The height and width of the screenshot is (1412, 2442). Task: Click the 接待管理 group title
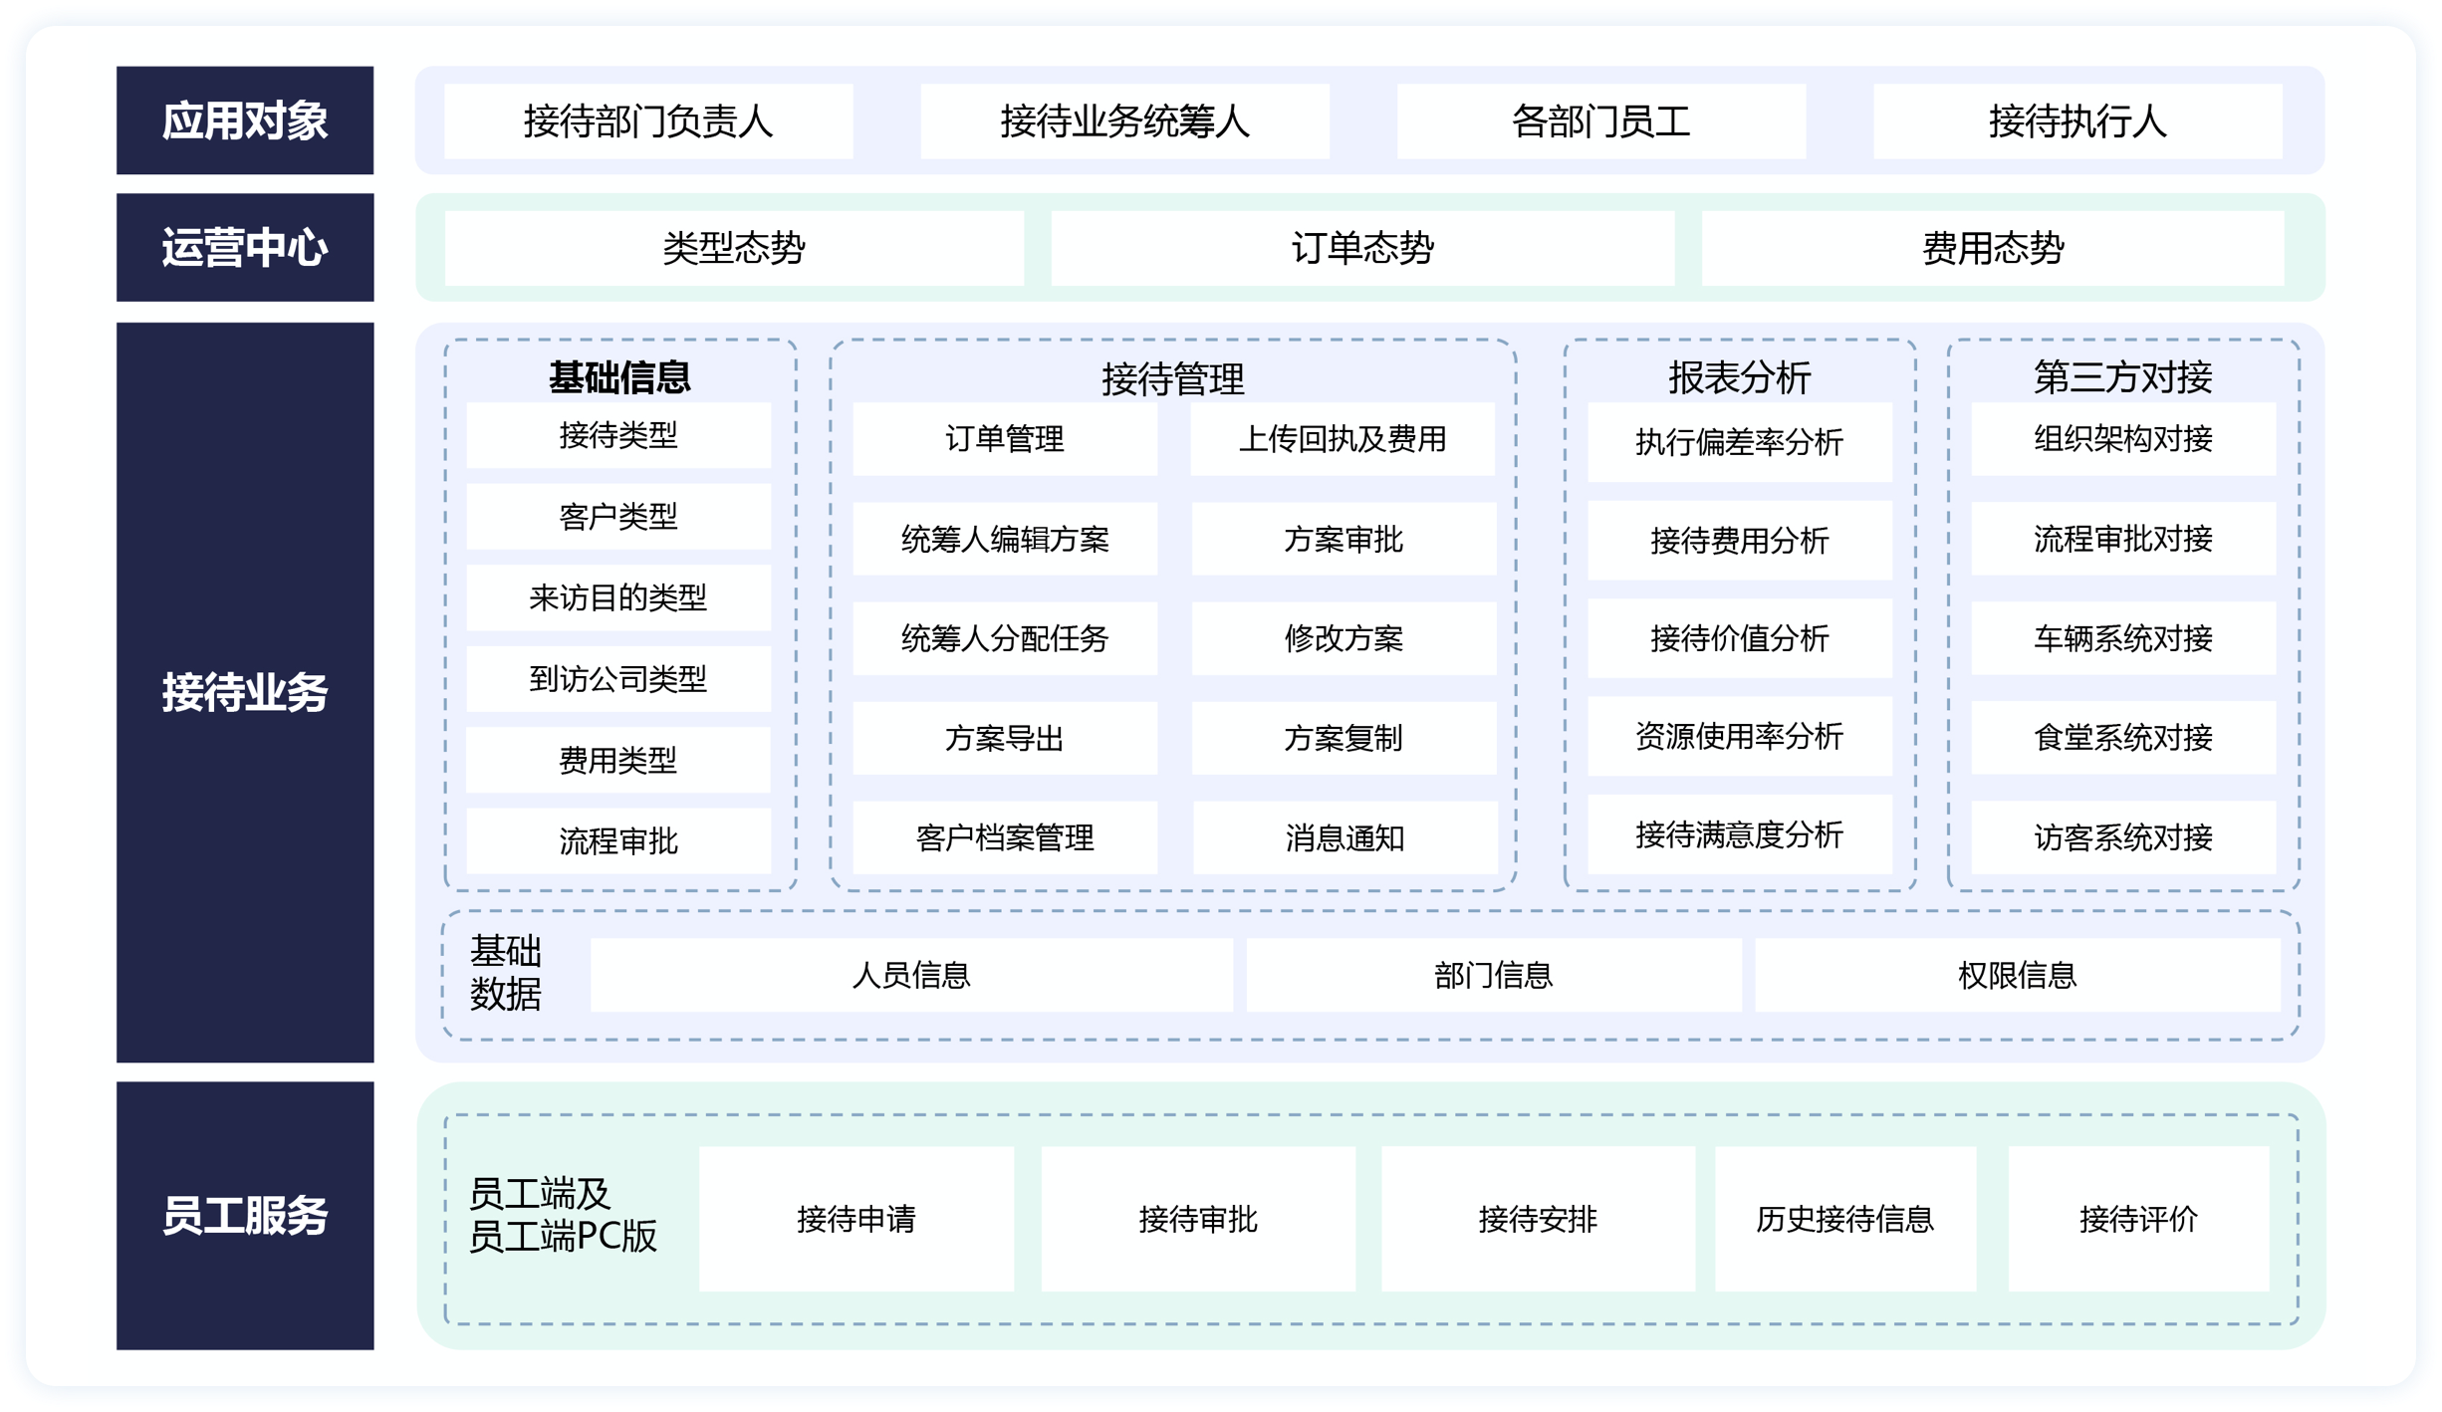1173,378
